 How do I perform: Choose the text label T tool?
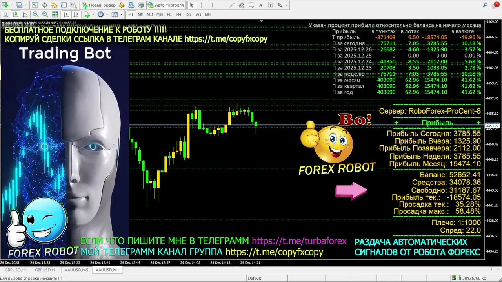point(270,5)
